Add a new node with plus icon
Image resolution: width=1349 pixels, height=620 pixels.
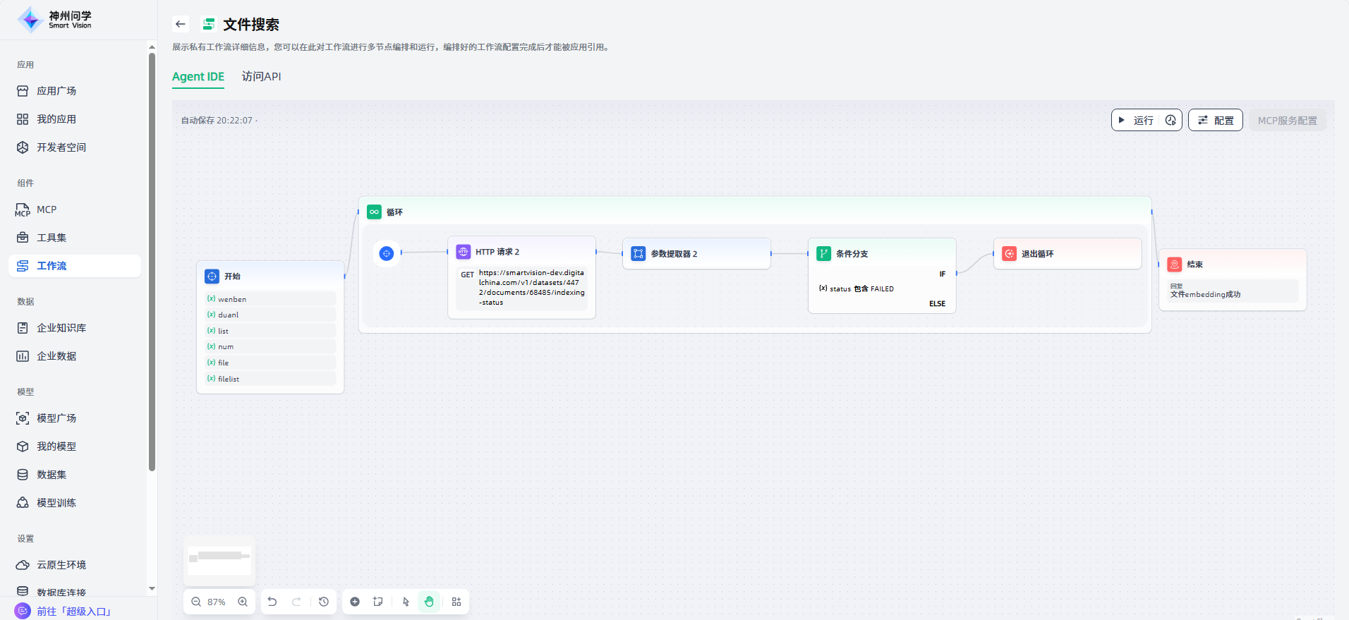click(x=355, y=602)
